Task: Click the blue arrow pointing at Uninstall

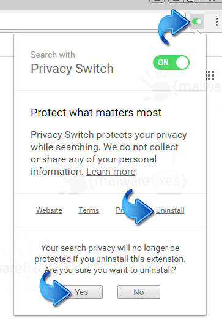Action: click(138, 207)
